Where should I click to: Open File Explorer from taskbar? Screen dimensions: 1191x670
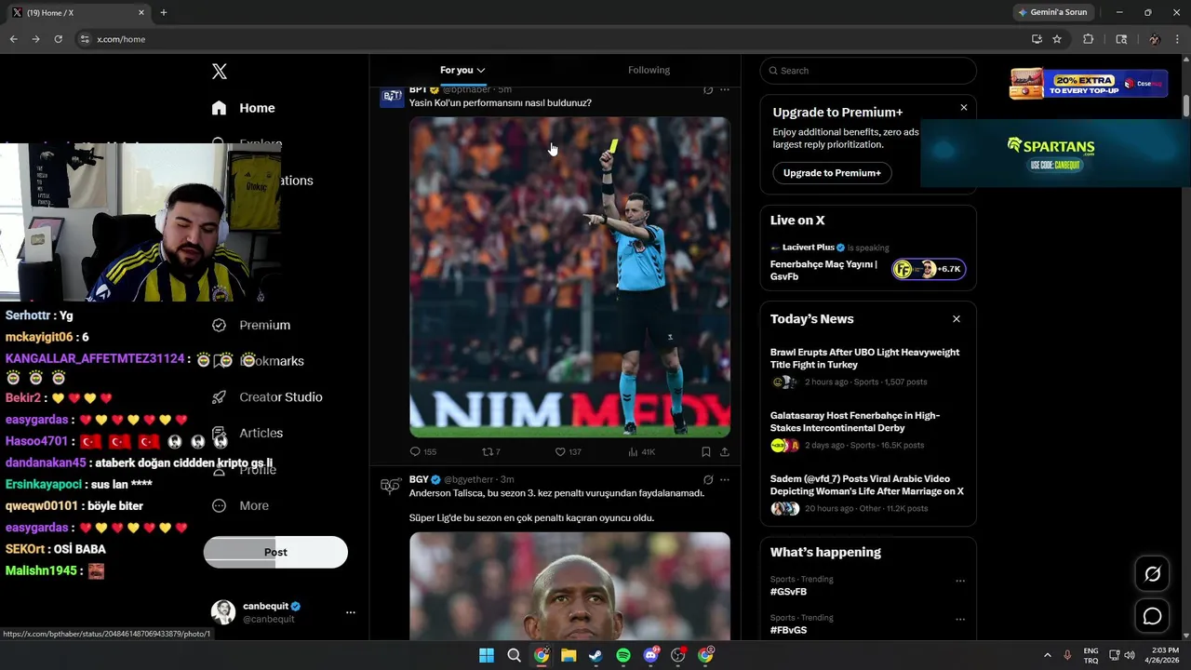(569, 655)
